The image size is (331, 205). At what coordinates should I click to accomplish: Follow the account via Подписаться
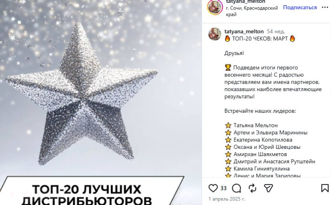[x=300, y=7]
